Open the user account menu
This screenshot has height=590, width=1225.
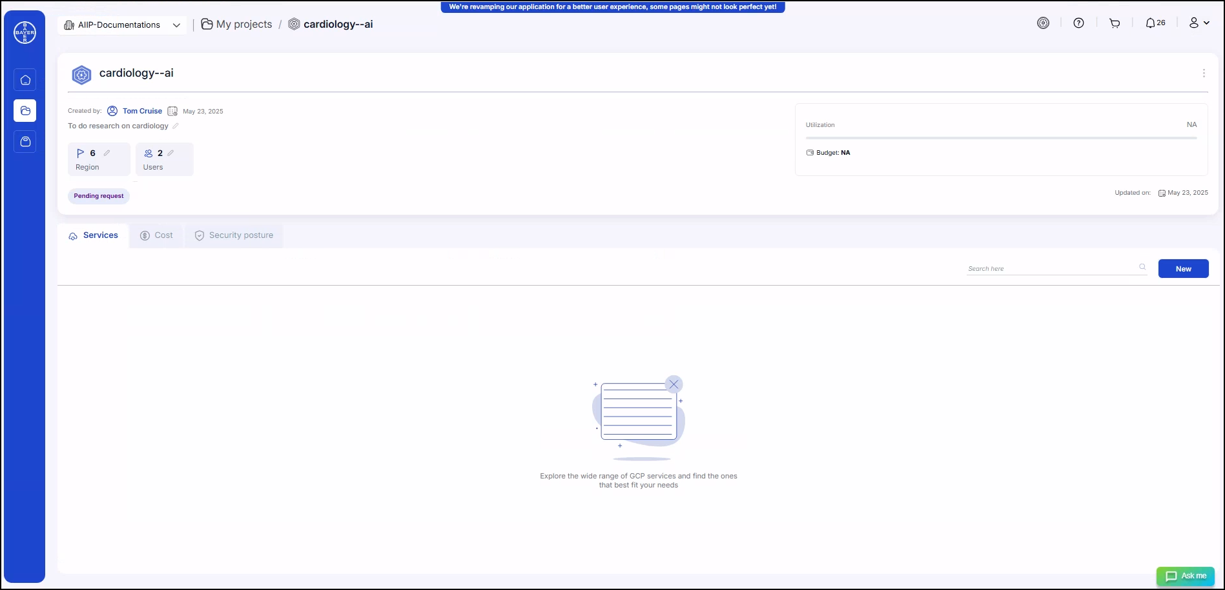(x=1199, y=23)
